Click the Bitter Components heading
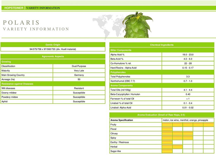 [x=121, y=50]
